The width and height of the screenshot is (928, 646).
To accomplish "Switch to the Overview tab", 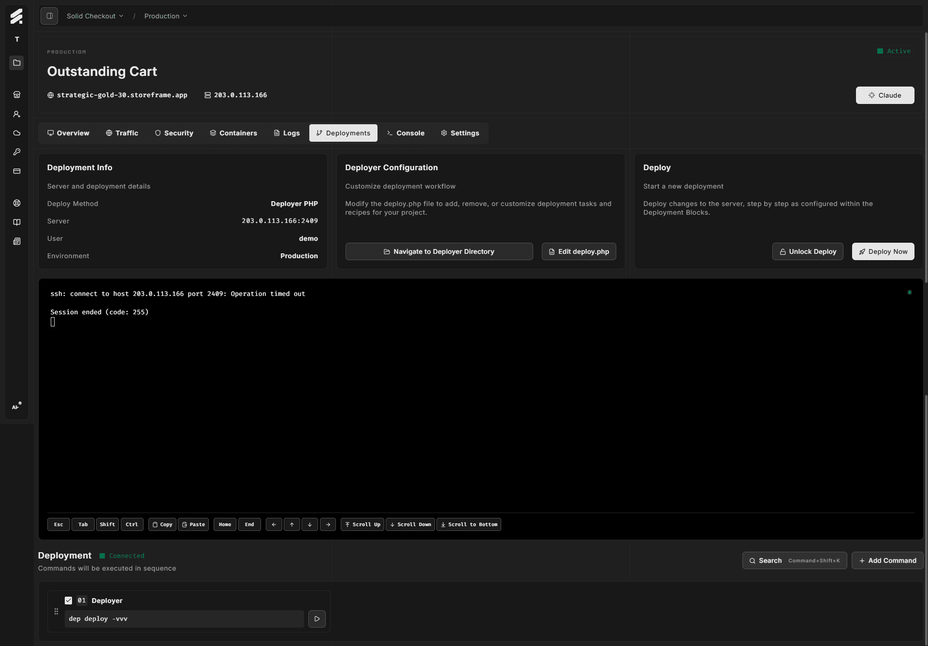I will pyautogui.click(x=68, y=133).
